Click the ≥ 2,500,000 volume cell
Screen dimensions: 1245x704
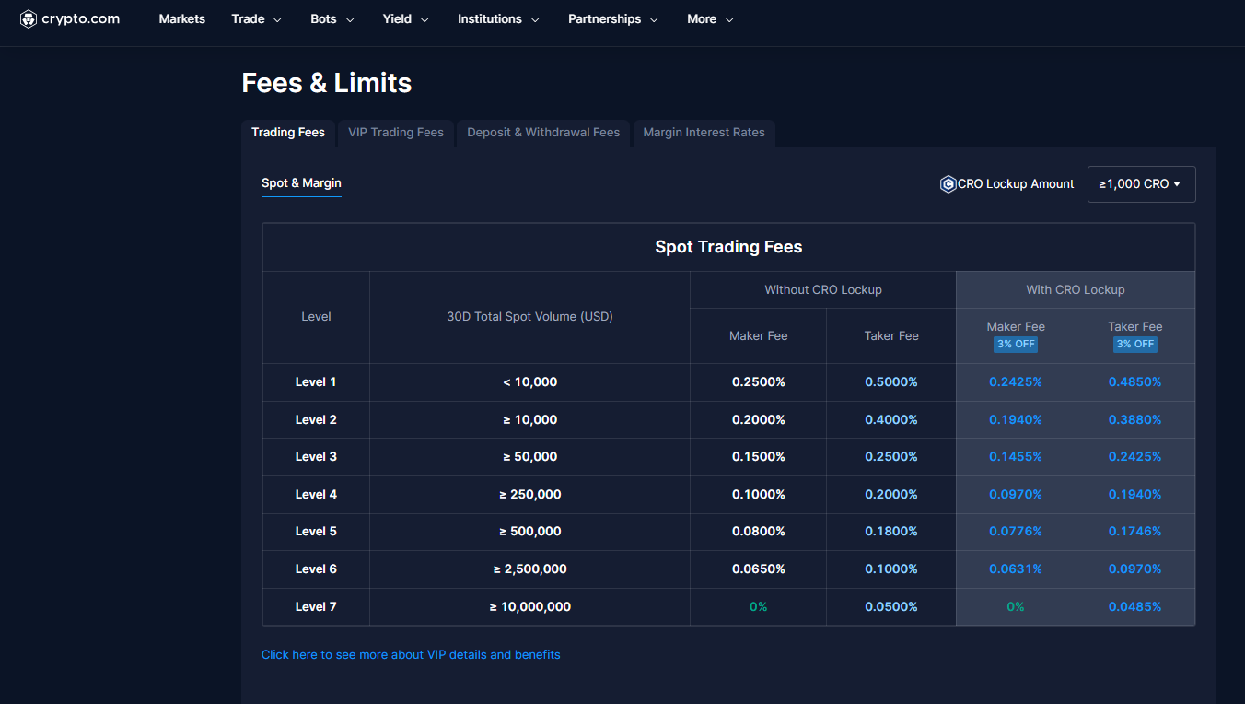529,569
